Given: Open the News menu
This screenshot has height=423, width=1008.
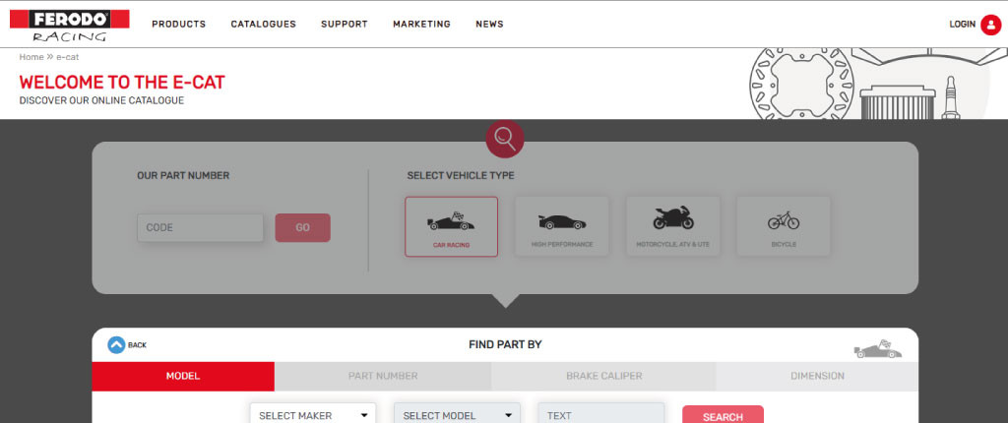Looking at the screenshot, I should point(490,24).
